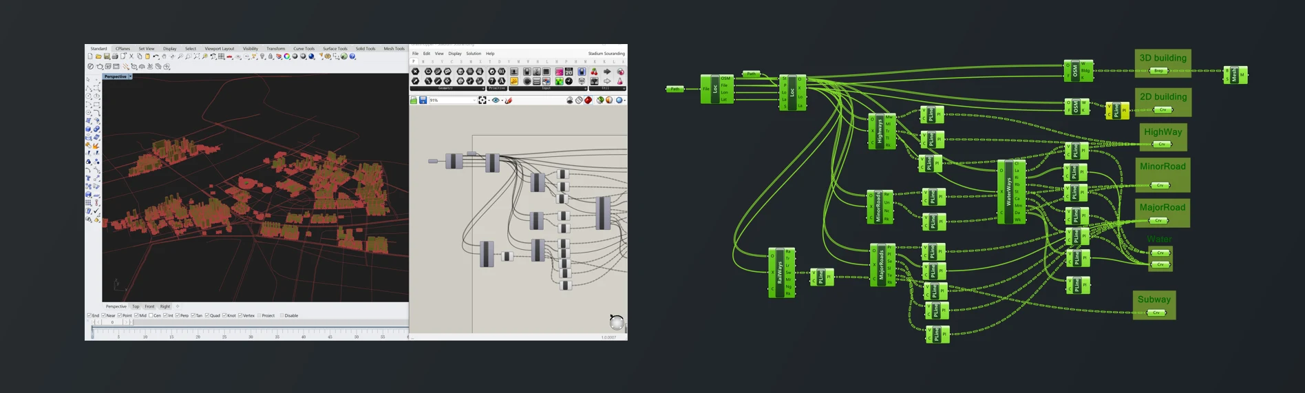
Task: Save Grasshopper definition with blue disk icon
Action: pyautogui.click(x=423, y=100)
